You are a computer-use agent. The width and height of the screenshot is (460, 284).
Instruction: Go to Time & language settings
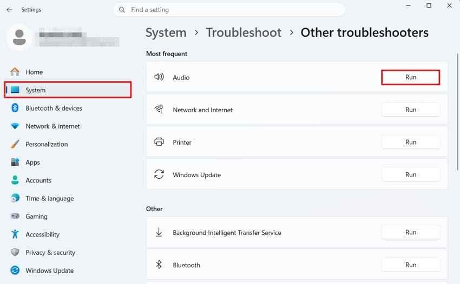click(x=68, y=198)
